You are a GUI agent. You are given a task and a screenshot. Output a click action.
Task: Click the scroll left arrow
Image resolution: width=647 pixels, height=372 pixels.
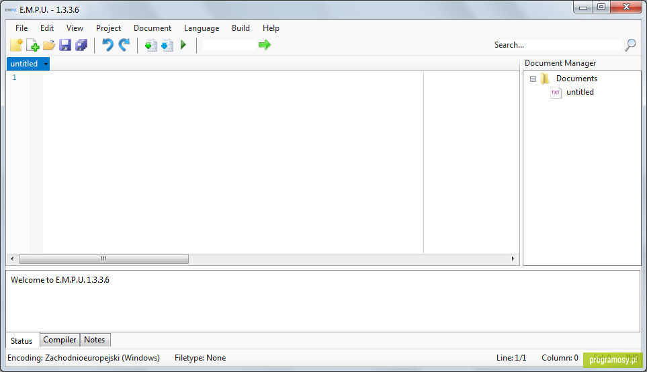click(12, 259)
